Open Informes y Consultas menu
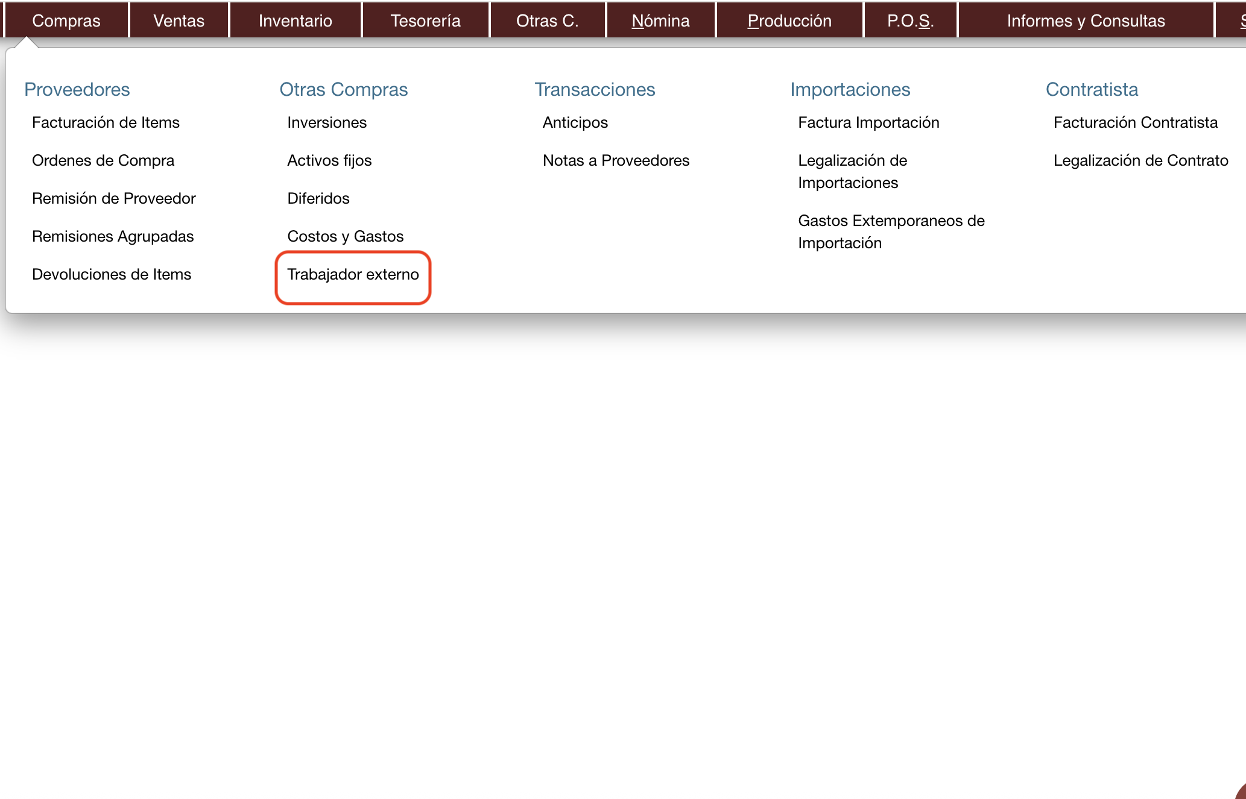 coord(1086,20)
